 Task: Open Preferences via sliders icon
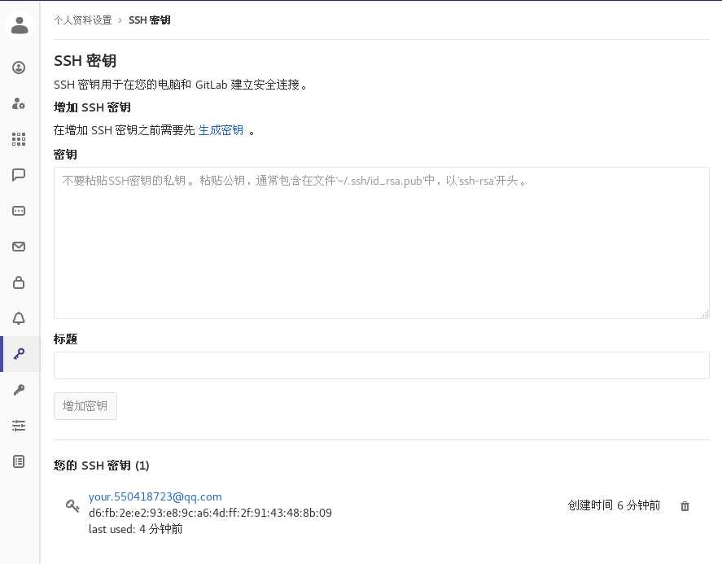click(19, 426)
